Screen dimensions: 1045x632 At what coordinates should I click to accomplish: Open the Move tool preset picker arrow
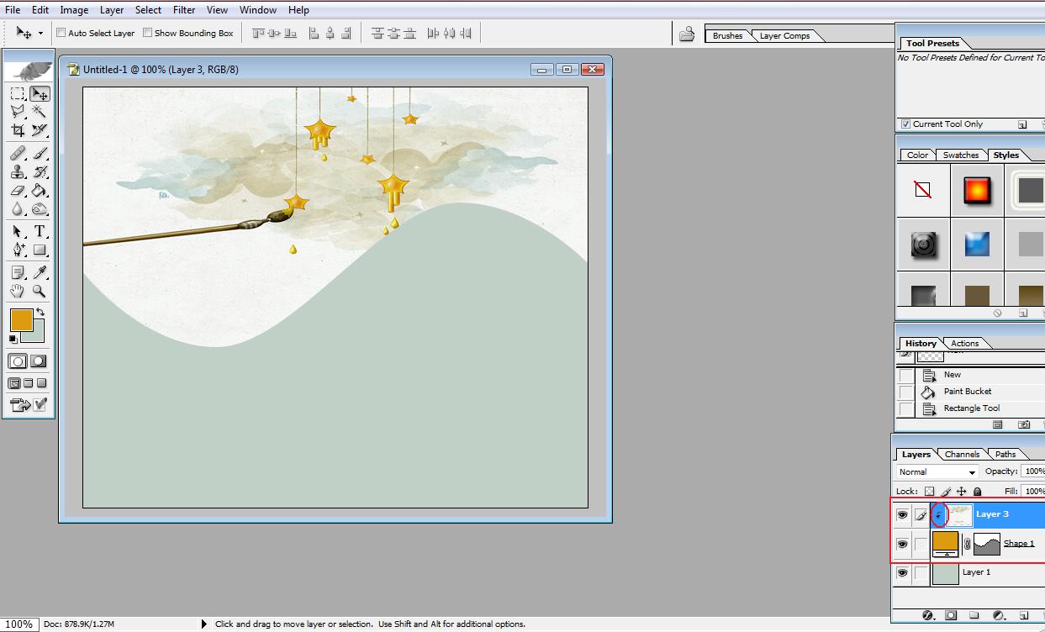pos(40,34)
